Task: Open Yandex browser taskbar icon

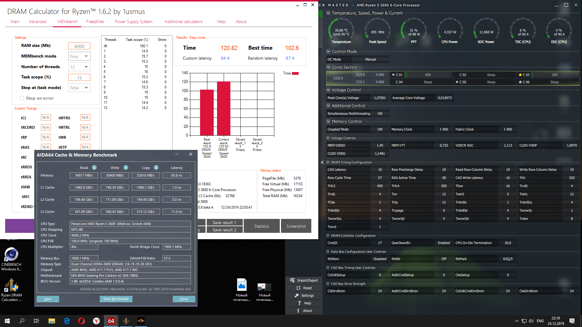Action: coord(96,321)
